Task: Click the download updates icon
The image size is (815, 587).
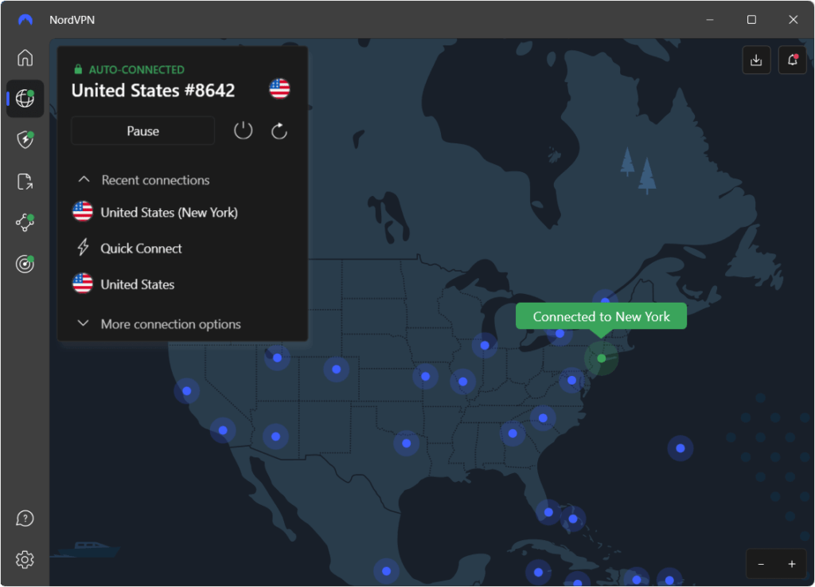Action: 756,61
